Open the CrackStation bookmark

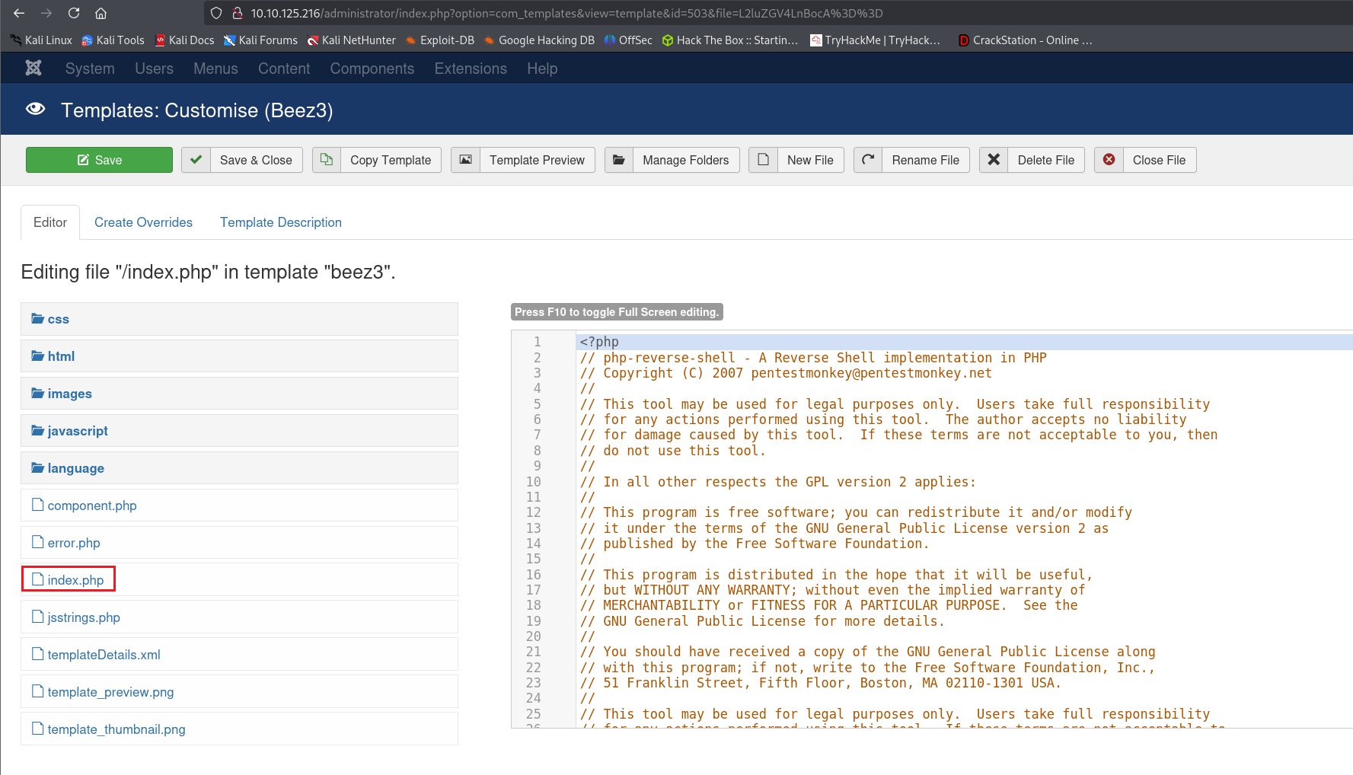[x=1026, y=40]
